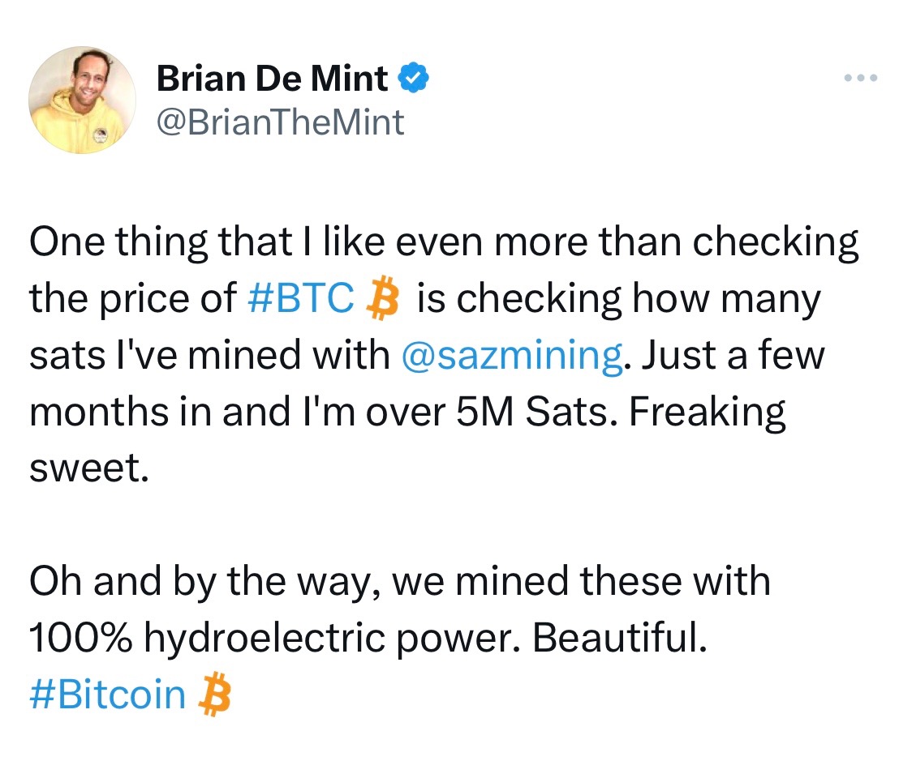Click the words "is checking how many"
The width and height of the screenshot is (912, 761).
(x=618, y=299)
